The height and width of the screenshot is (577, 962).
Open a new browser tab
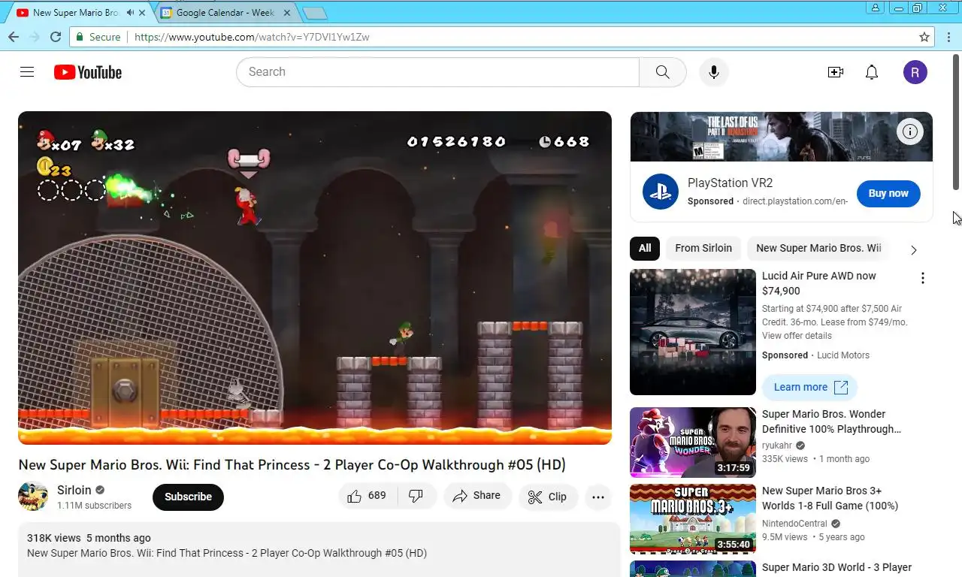[x=314, y=14]
